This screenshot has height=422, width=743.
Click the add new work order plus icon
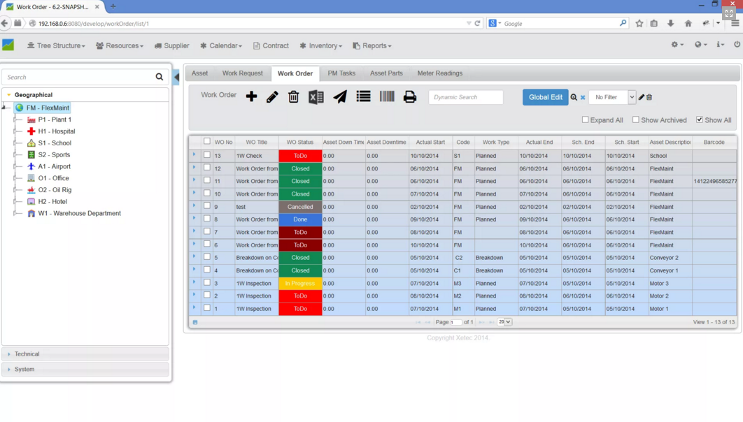251,96
